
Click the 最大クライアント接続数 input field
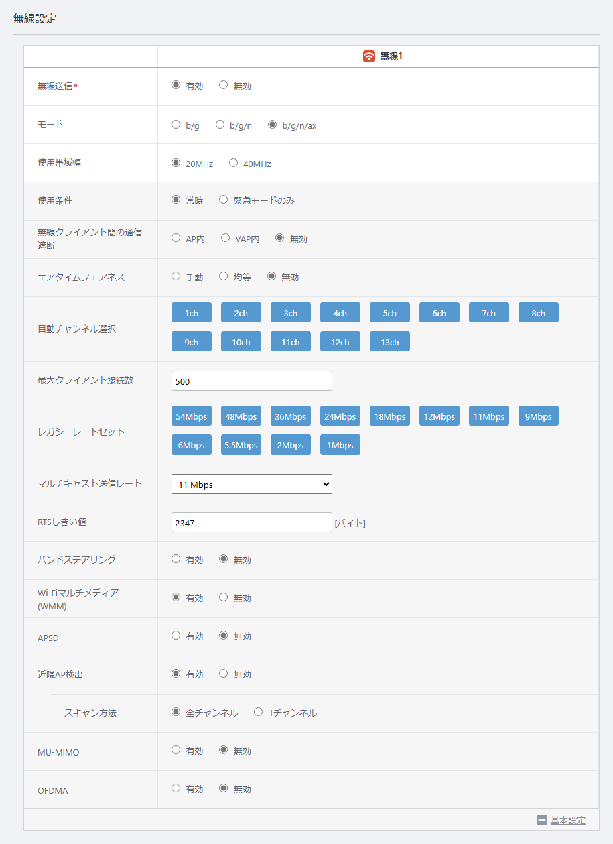pyautogui.click(x=252, y=381)
